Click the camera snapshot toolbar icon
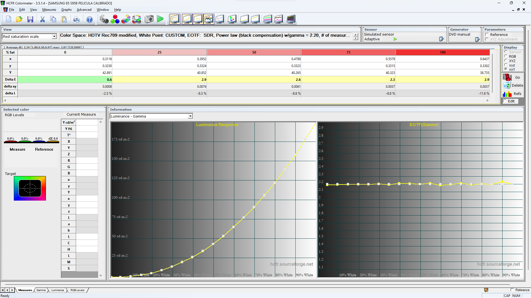Screen dimensions: 531x298 click(x=149, y=19)
